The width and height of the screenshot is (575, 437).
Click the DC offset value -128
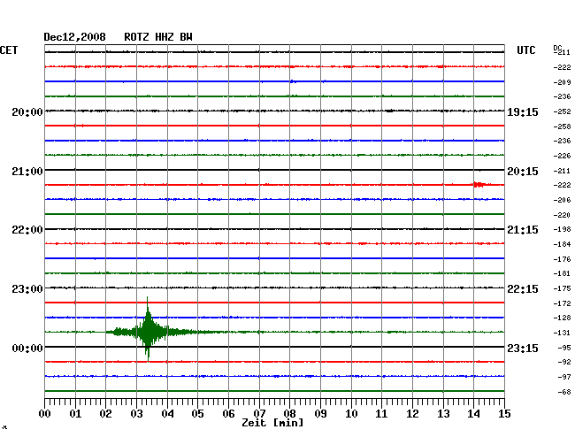562,318
